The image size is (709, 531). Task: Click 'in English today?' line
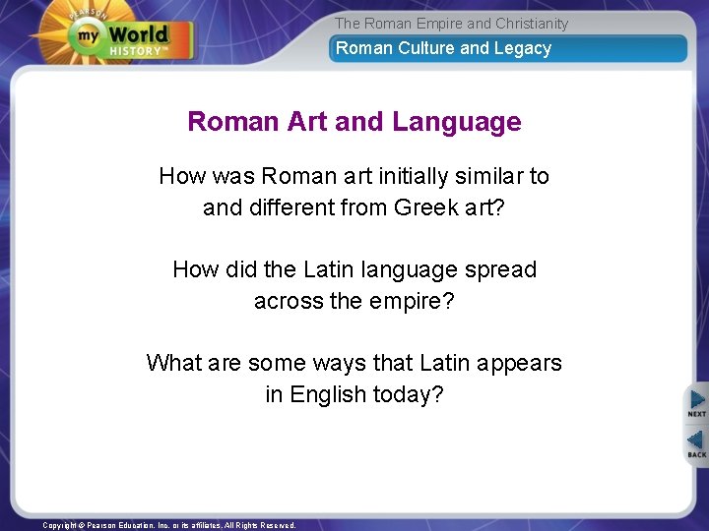pyautogui.click(x=354, y=394)
